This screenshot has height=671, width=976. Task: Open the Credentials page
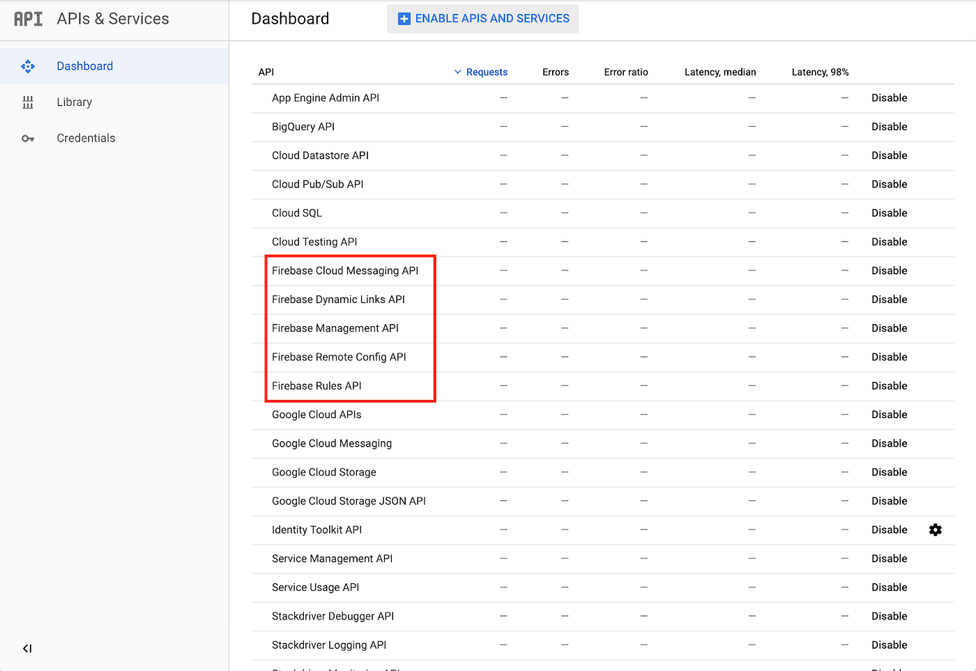point(86,138)
